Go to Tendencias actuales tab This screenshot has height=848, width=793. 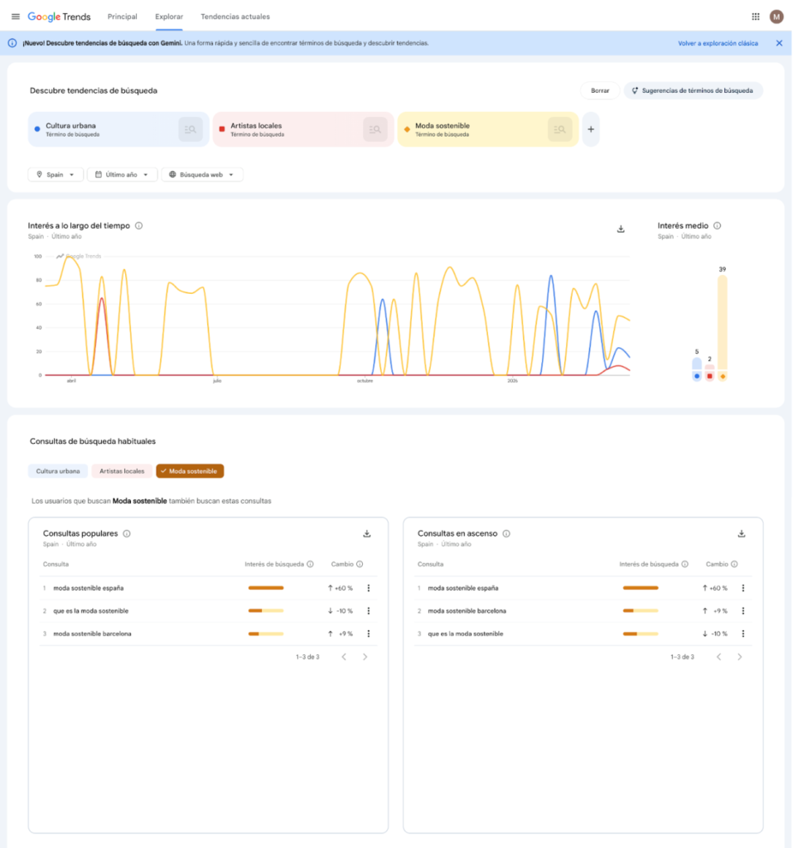pos(235,17)
